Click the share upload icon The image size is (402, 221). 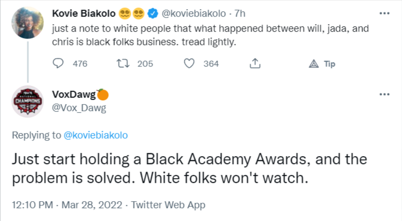click(255, 64)
